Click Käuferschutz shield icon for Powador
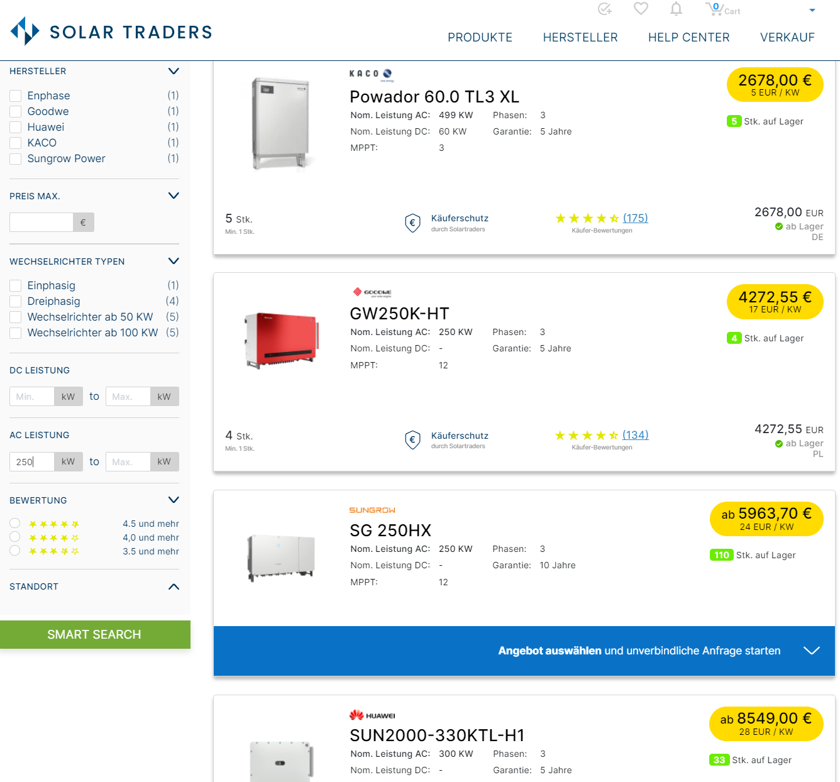The width and height of the screenshot is (840, 782). tap(412, 223)
